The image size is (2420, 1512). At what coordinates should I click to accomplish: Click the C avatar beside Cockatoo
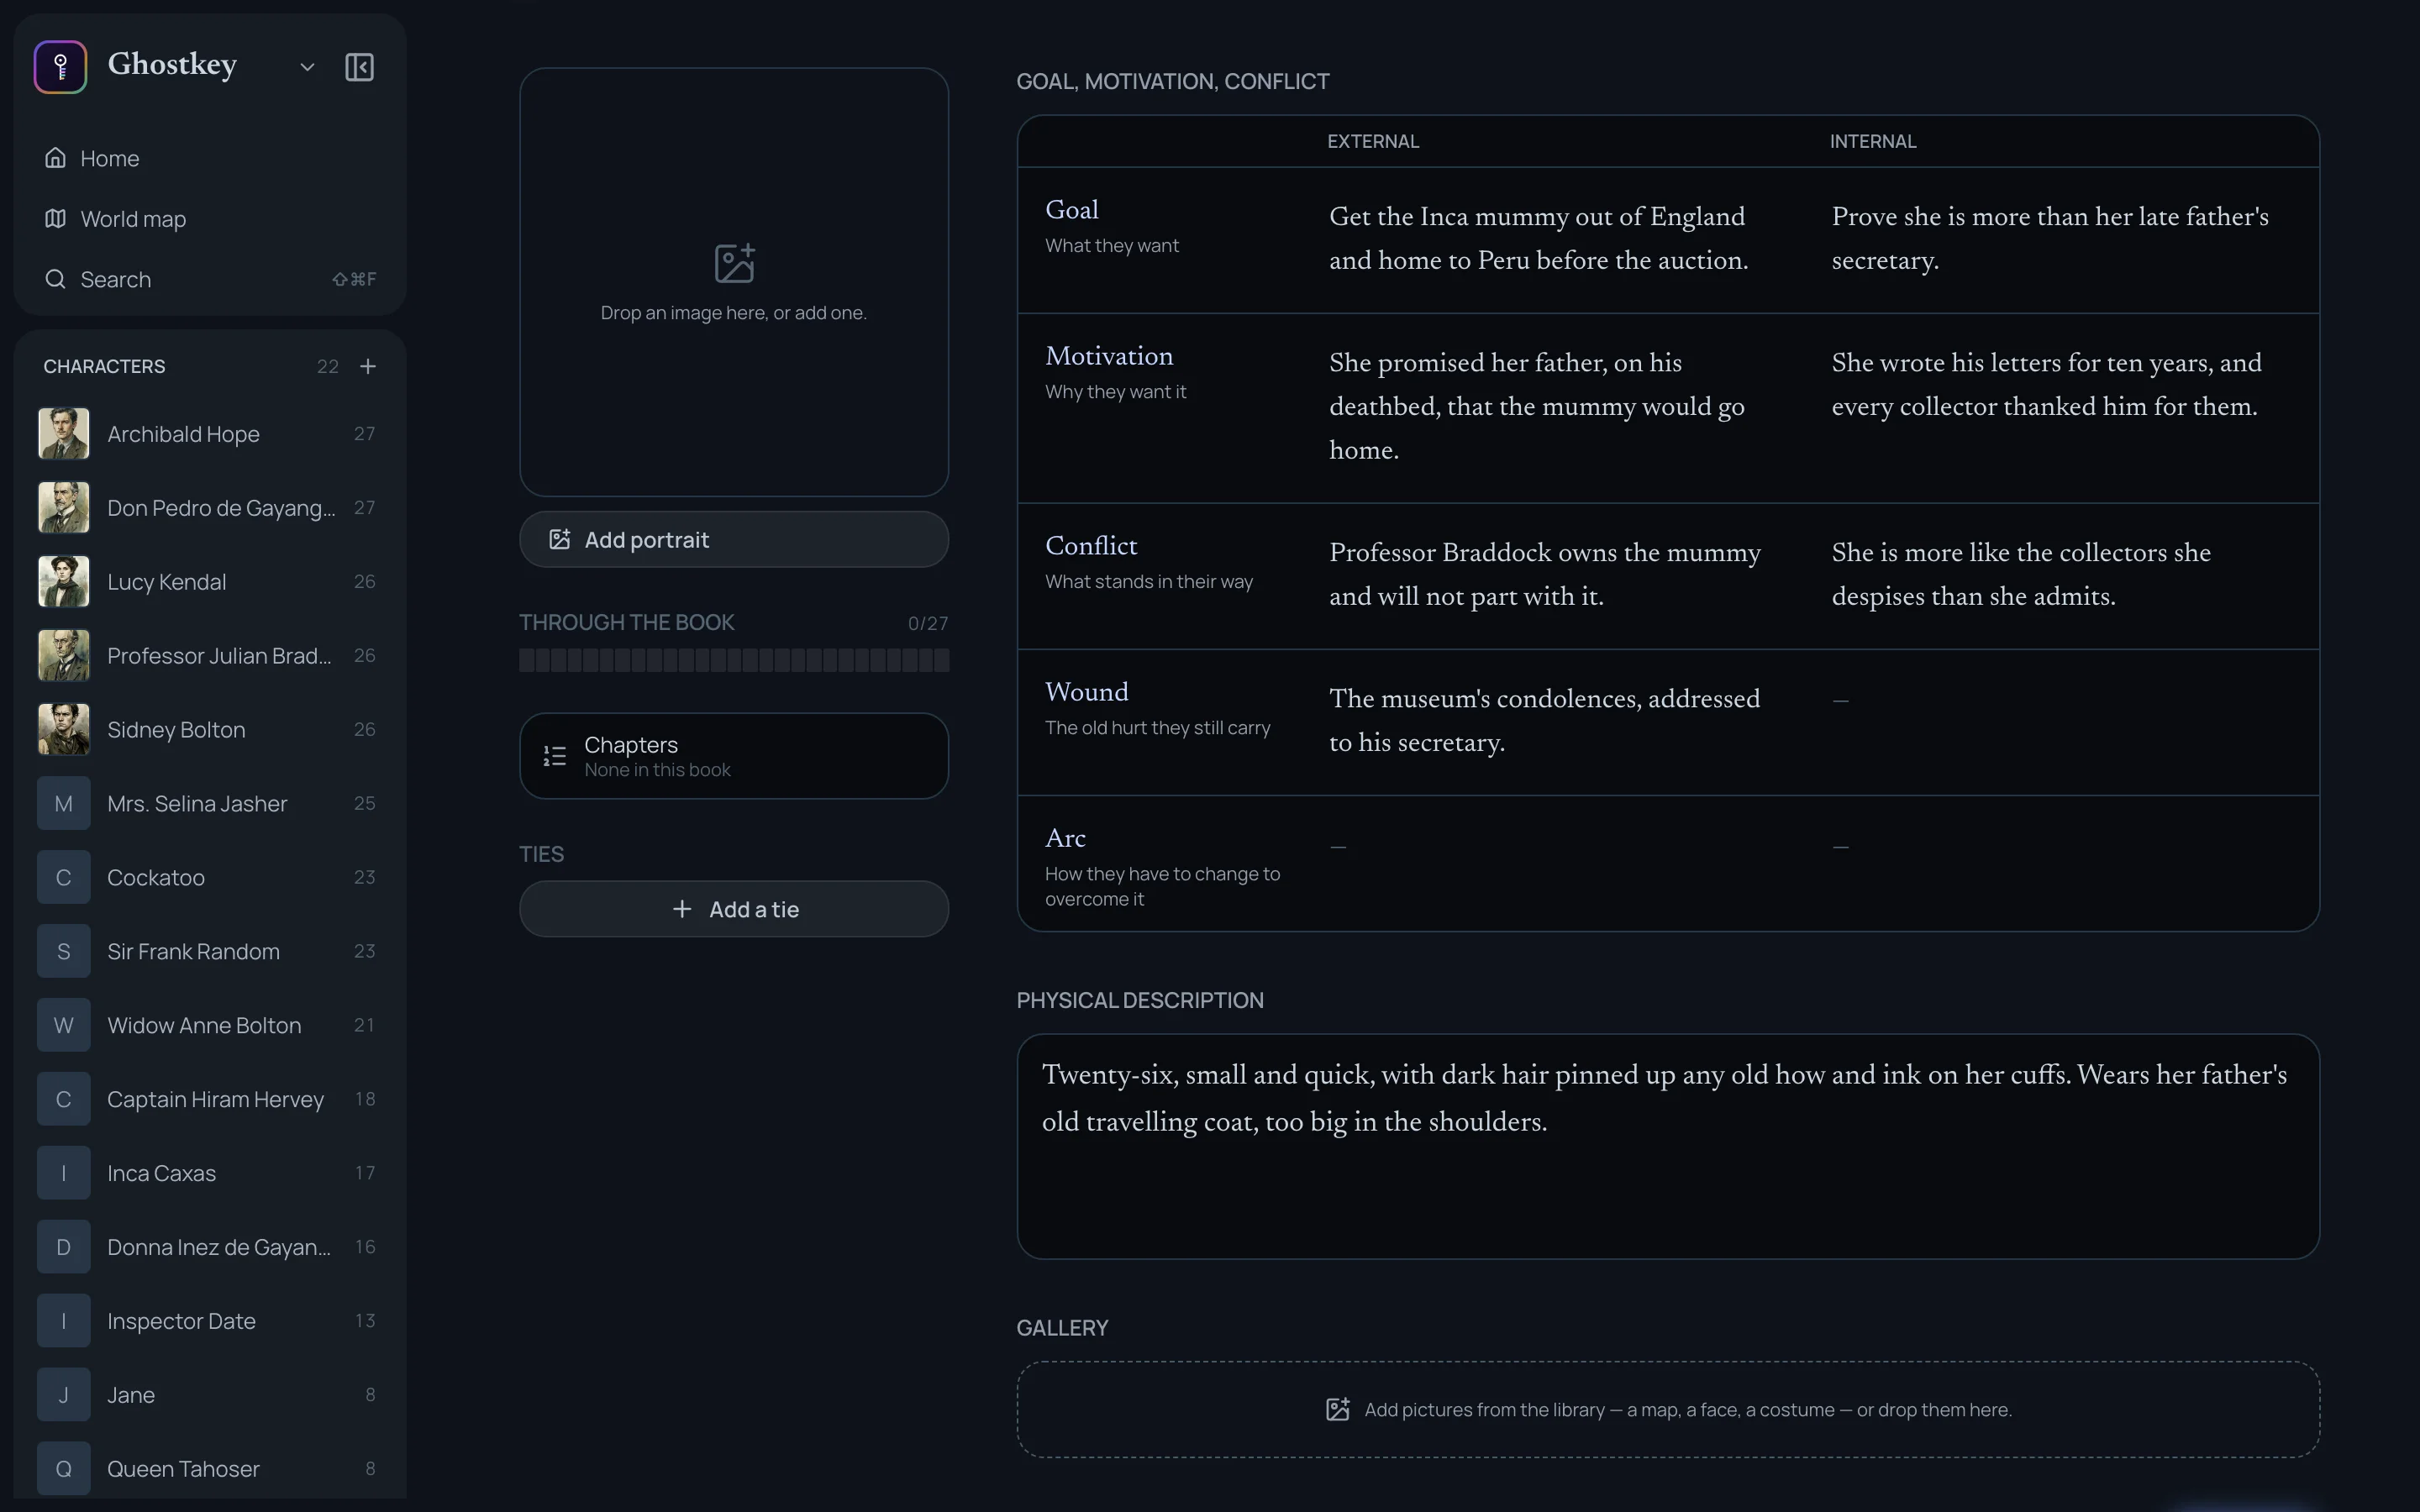pos(63,877)
